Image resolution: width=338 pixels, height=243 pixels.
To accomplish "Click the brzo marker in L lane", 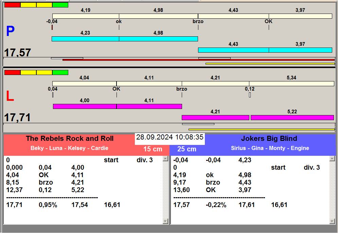I will [182, 89].
